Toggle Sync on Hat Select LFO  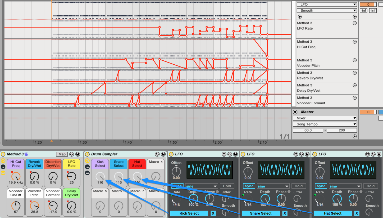coord(321,186)
